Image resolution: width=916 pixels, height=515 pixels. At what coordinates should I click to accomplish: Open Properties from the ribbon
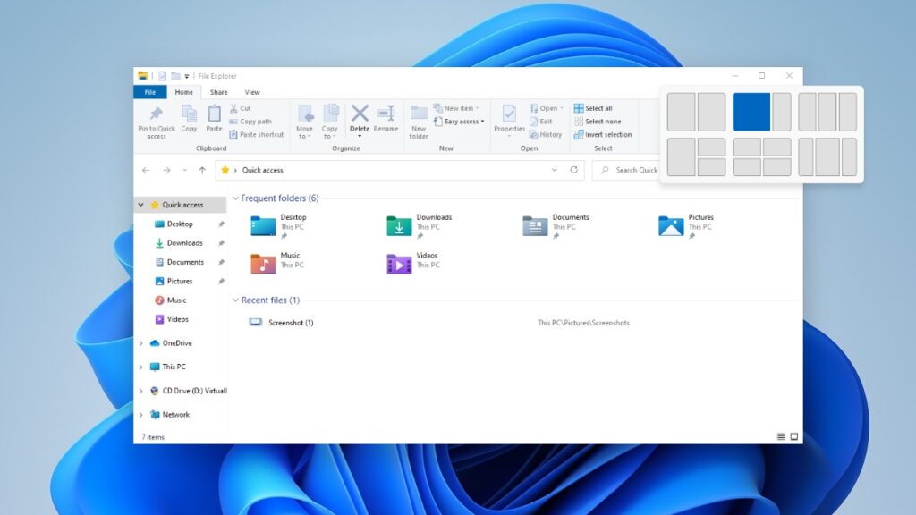click(x=509, y=119)
